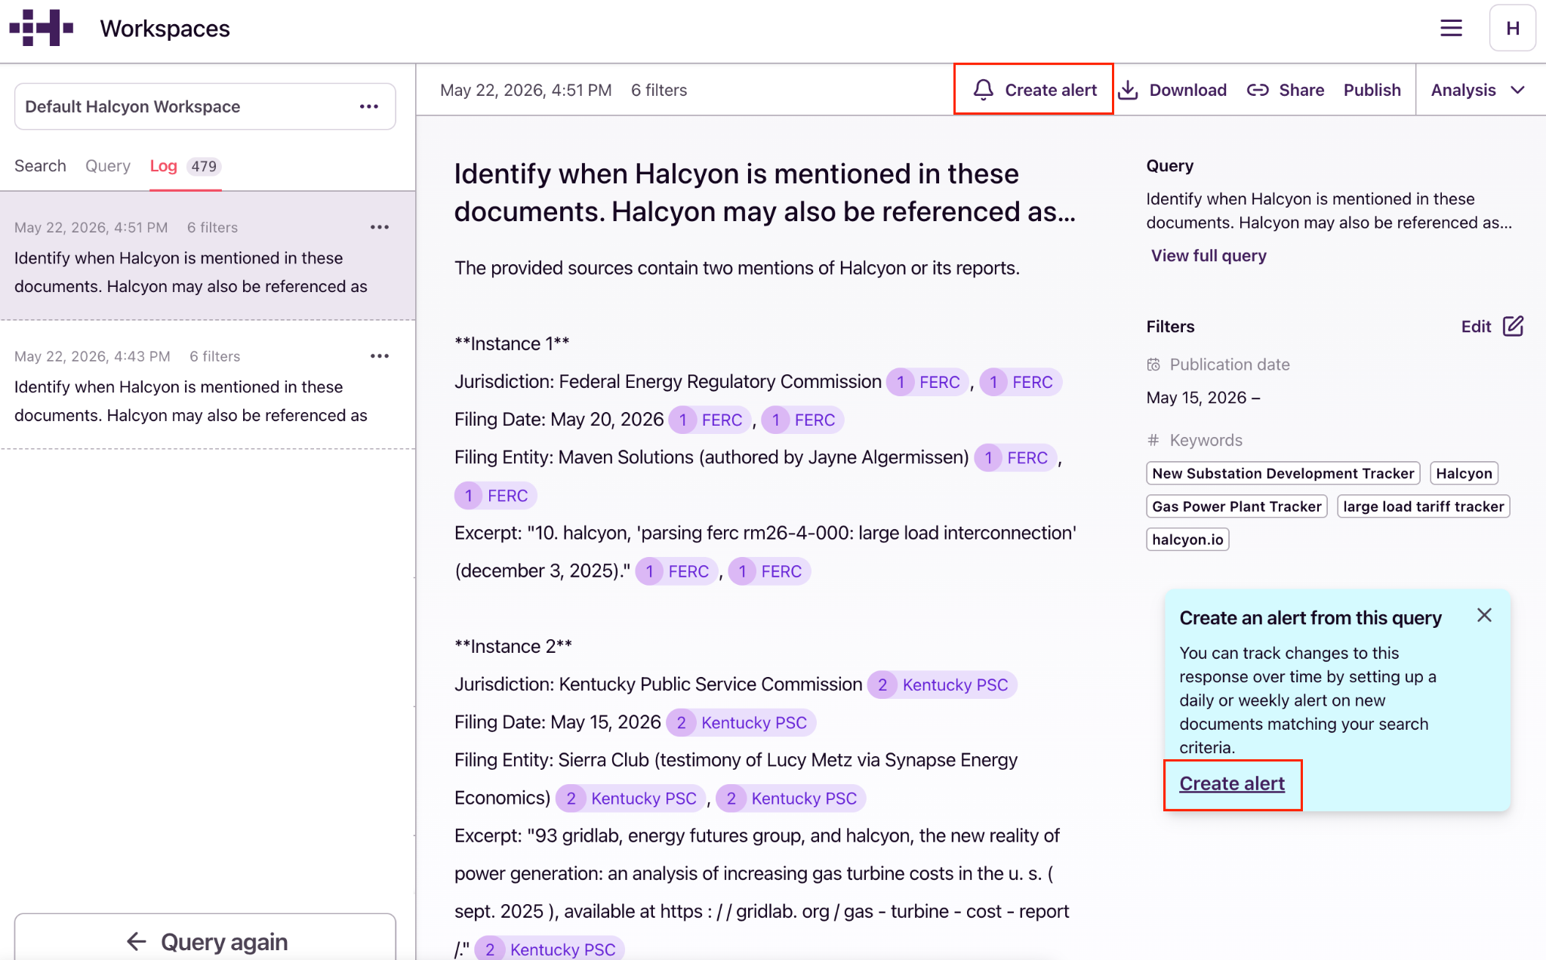Open second FERC citation after May 20, 2026
The image size is (1546, 960).
point(802,420)
